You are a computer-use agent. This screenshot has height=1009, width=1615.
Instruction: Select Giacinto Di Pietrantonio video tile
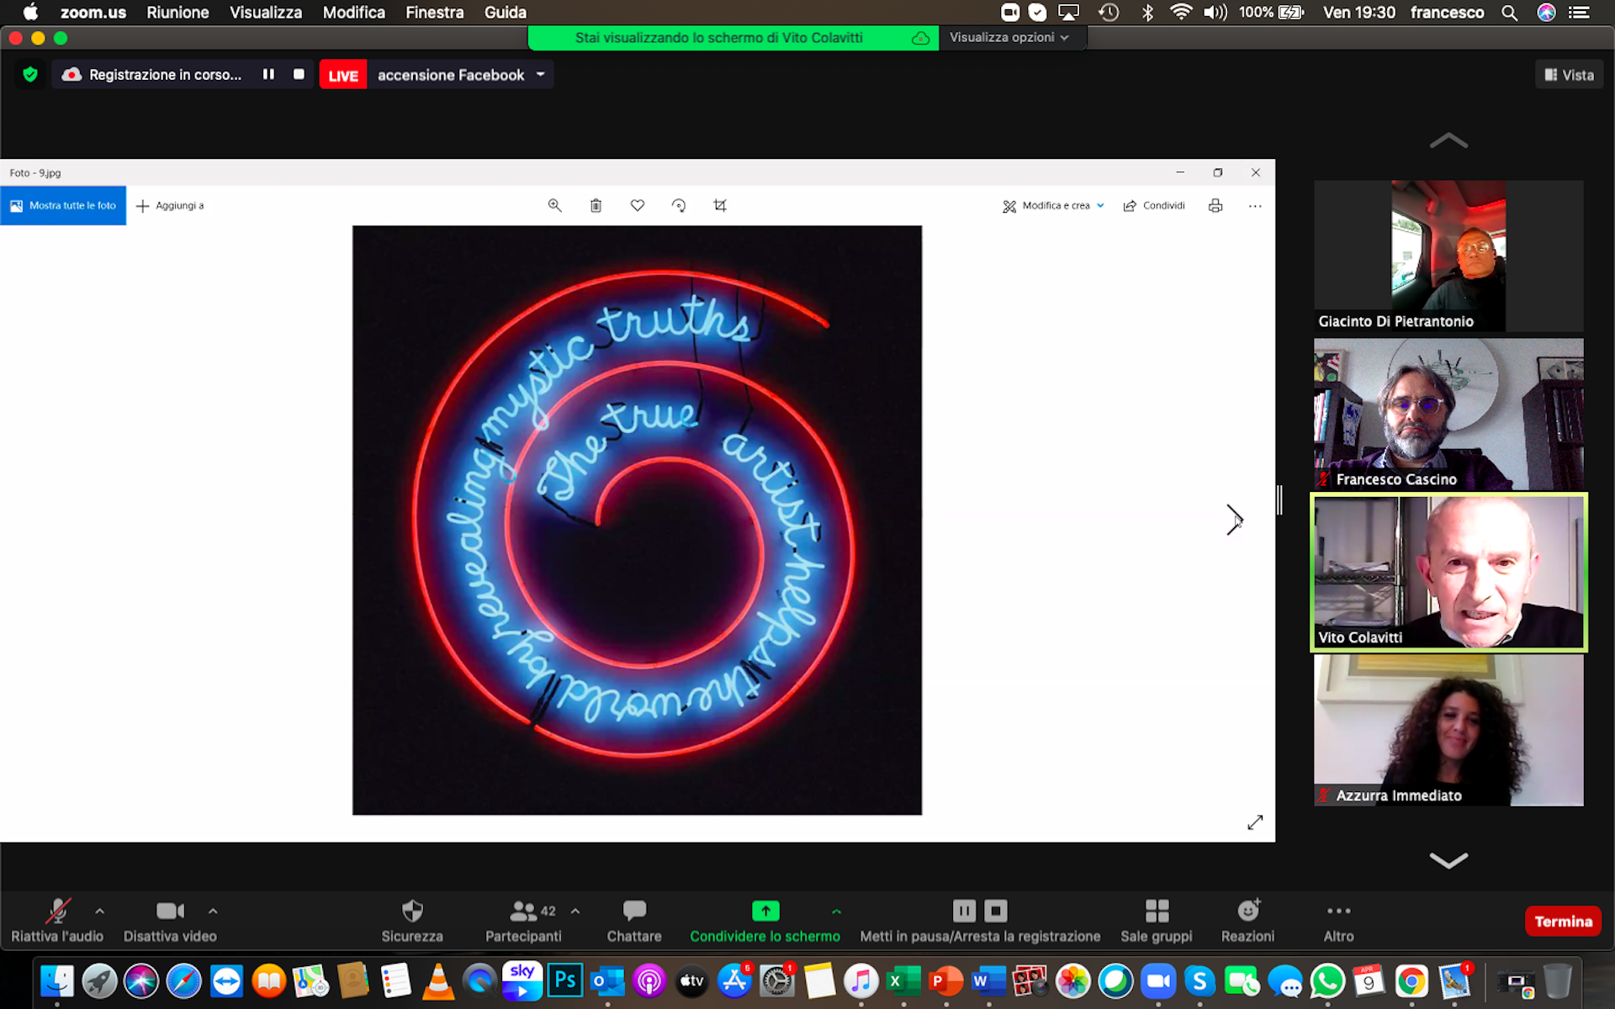(x=1448, y=256)
